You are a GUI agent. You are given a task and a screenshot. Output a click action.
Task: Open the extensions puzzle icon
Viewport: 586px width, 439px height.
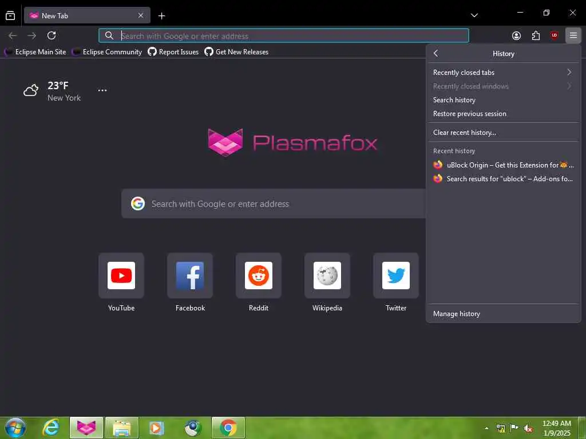point(536,36)
